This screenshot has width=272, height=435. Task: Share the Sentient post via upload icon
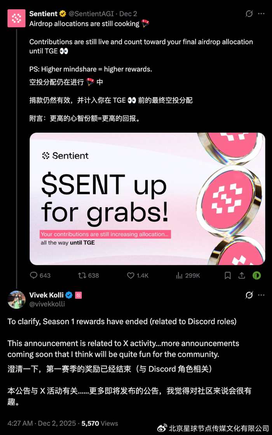[x=242, y=275]
